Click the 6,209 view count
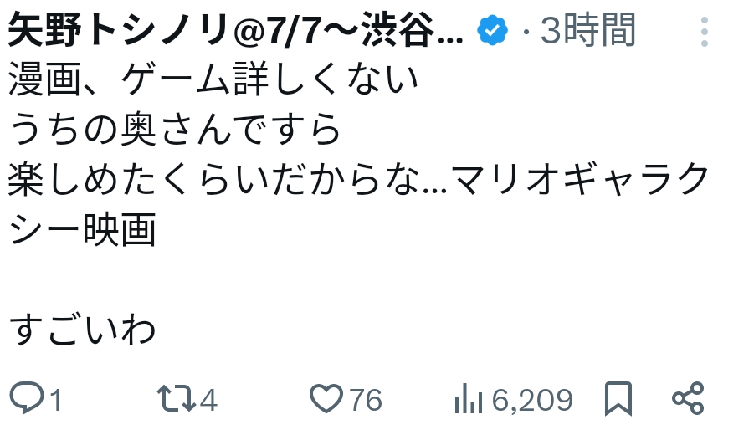Image resolution: width=754 pixels, height=440 pixels. (x=532, y=401)
